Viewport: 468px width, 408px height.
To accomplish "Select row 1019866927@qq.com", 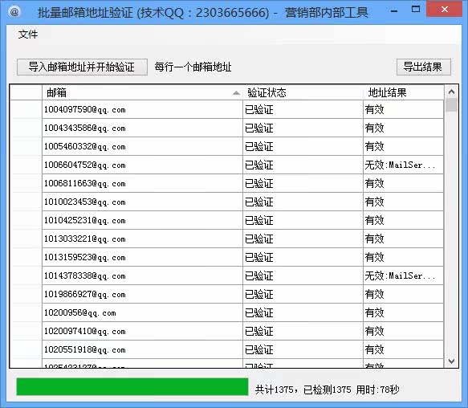I will (x=227, y=295).
